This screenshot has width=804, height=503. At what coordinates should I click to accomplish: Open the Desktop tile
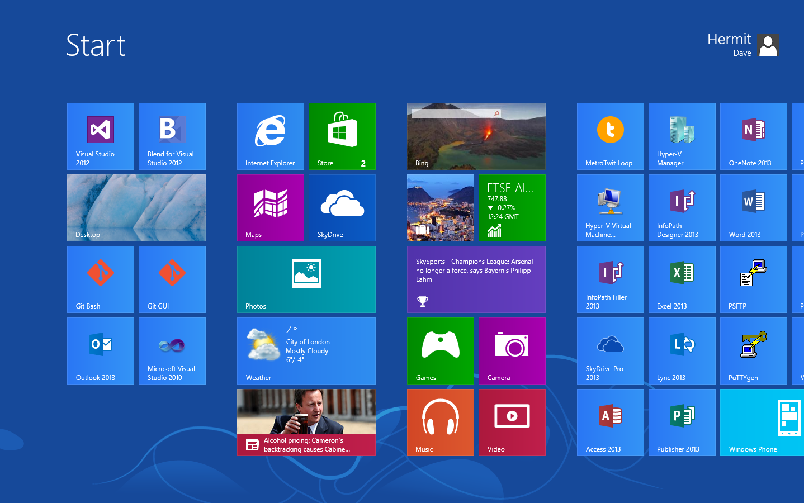[136, 208]
